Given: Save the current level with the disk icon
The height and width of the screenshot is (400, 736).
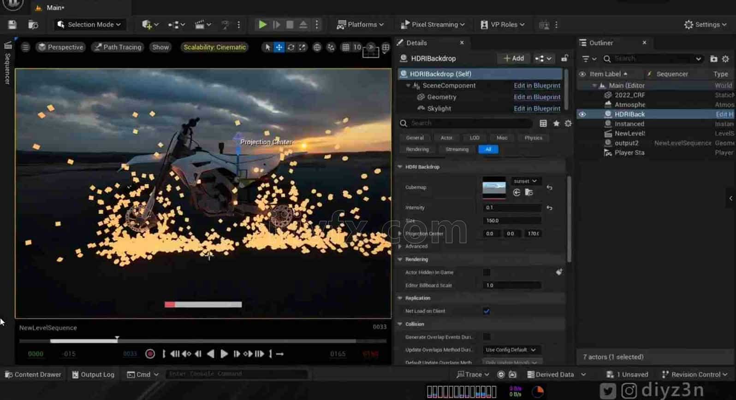Looking at the screenshot, I should tap(12, 24).
